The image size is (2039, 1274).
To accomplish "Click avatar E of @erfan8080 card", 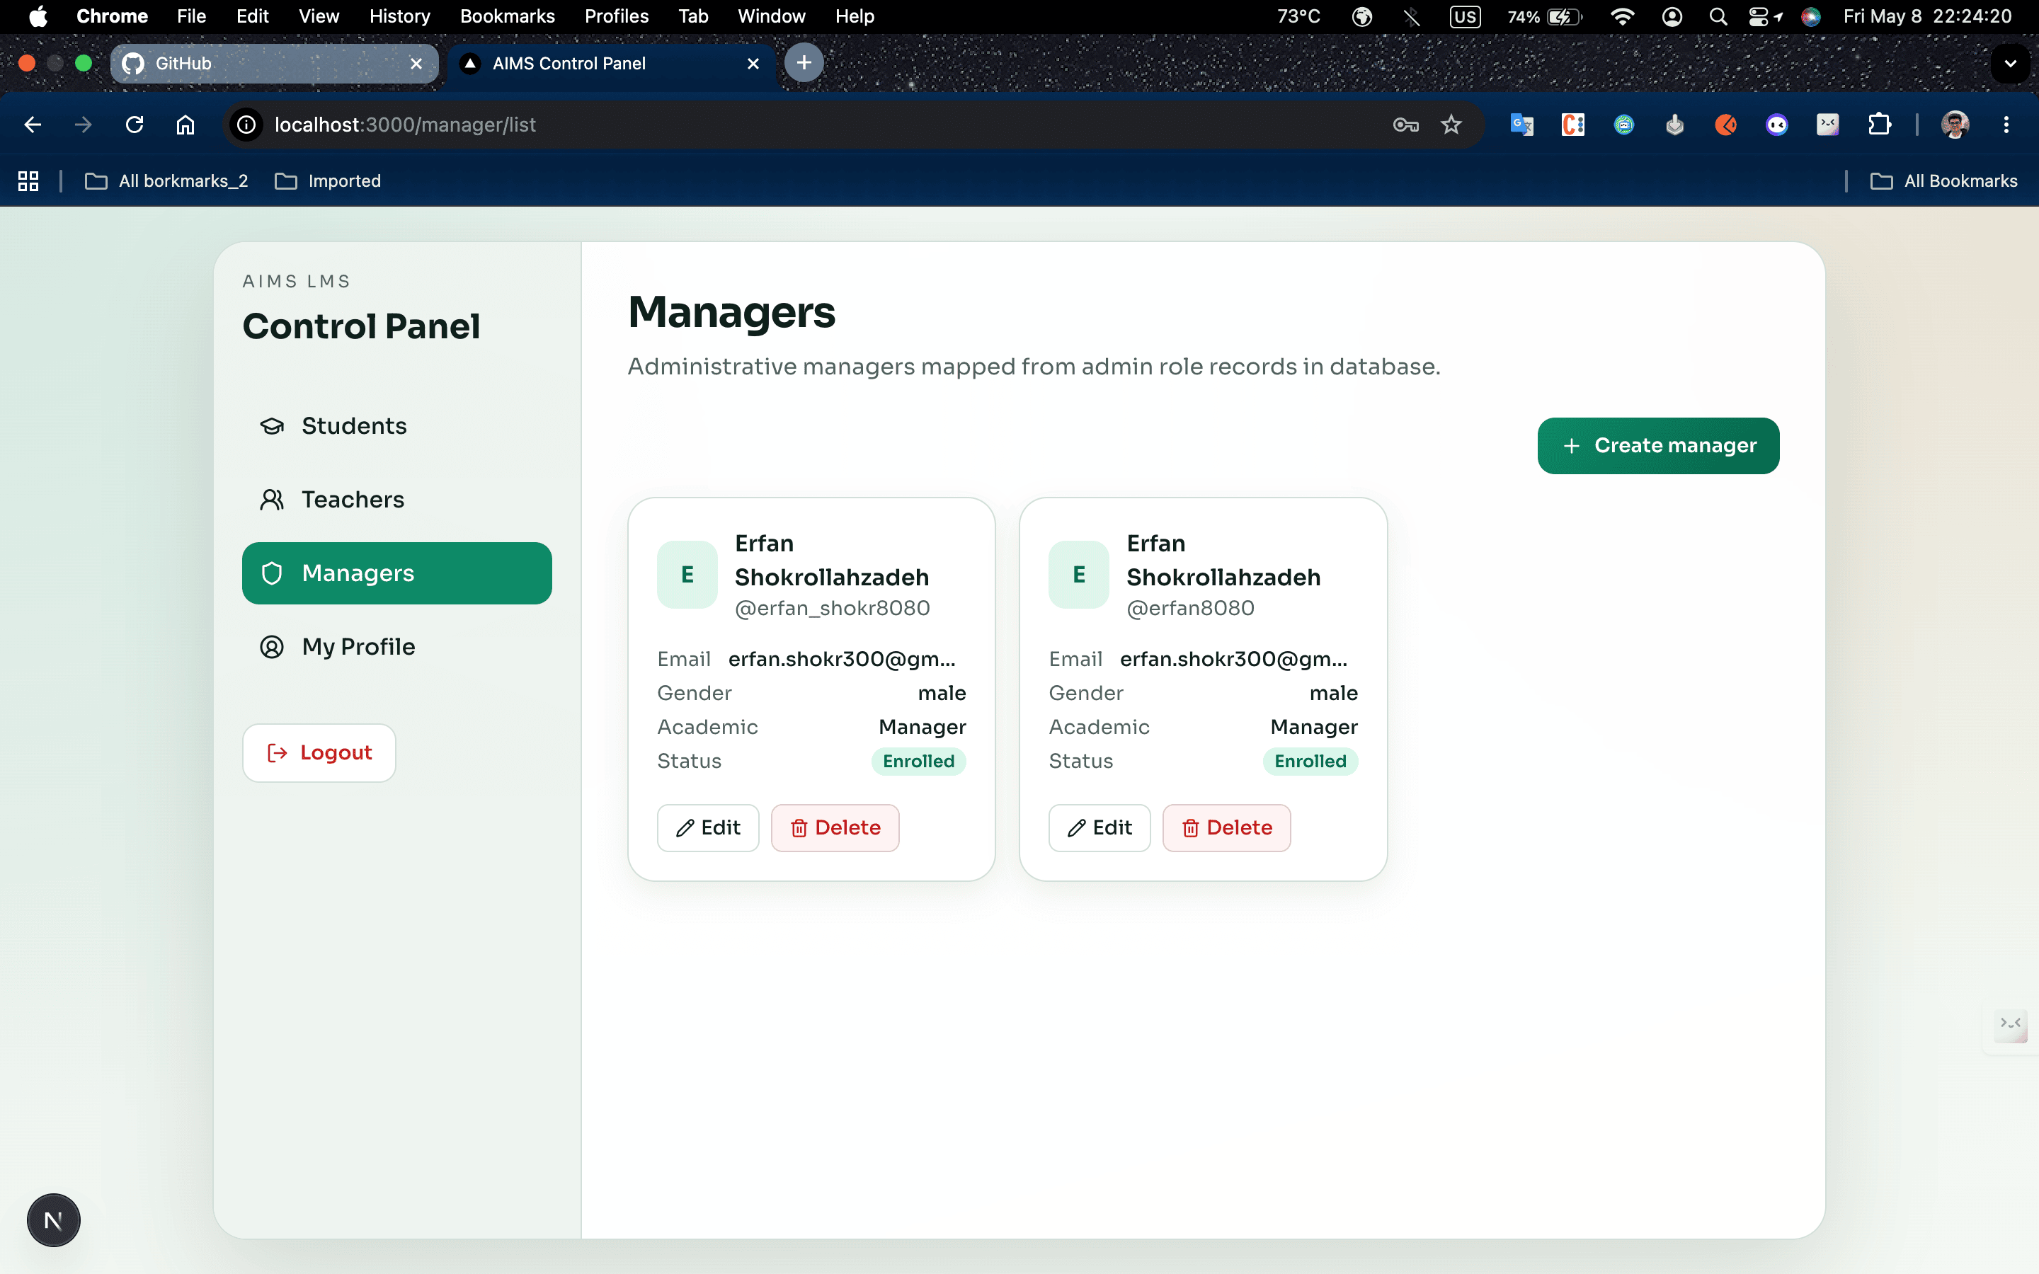I will (x=1078, y=575).
